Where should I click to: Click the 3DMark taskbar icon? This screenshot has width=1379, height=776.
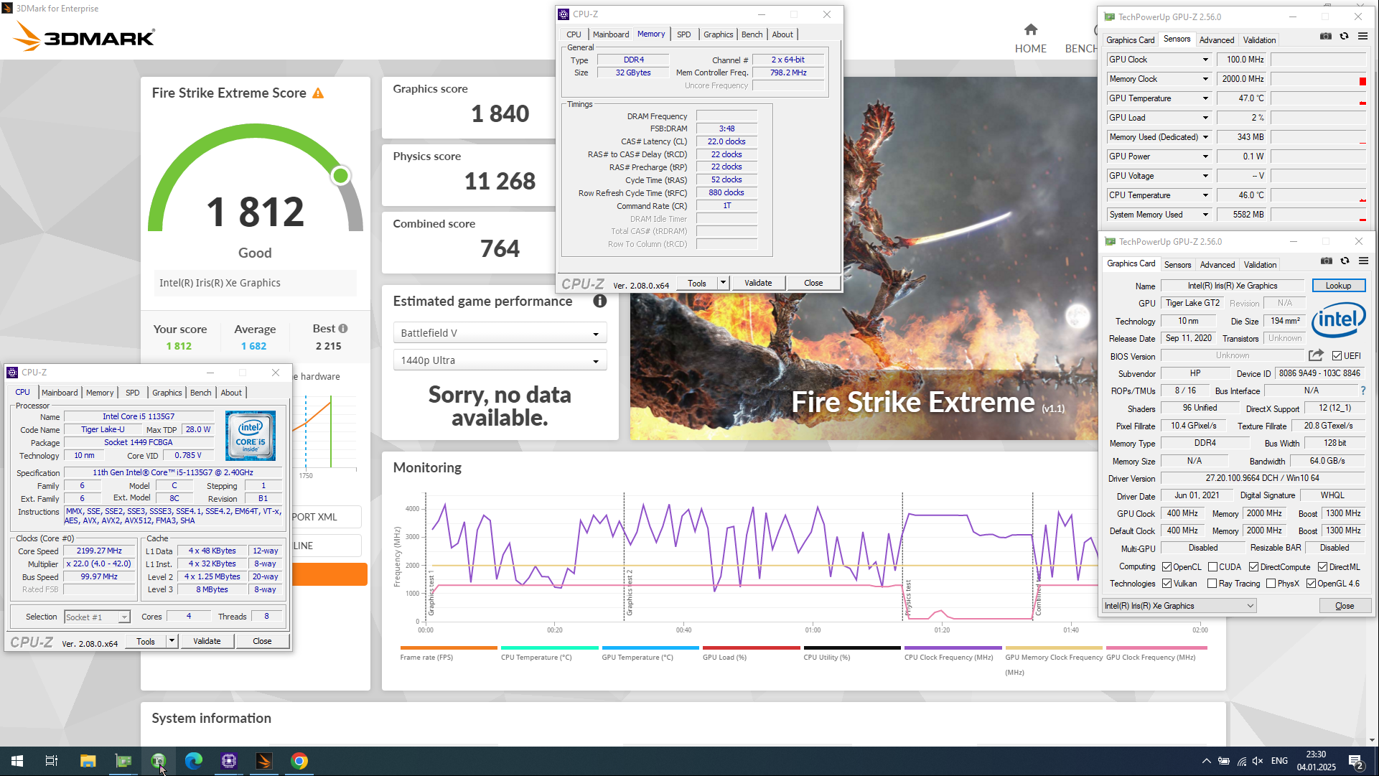[x=264, y=761]
